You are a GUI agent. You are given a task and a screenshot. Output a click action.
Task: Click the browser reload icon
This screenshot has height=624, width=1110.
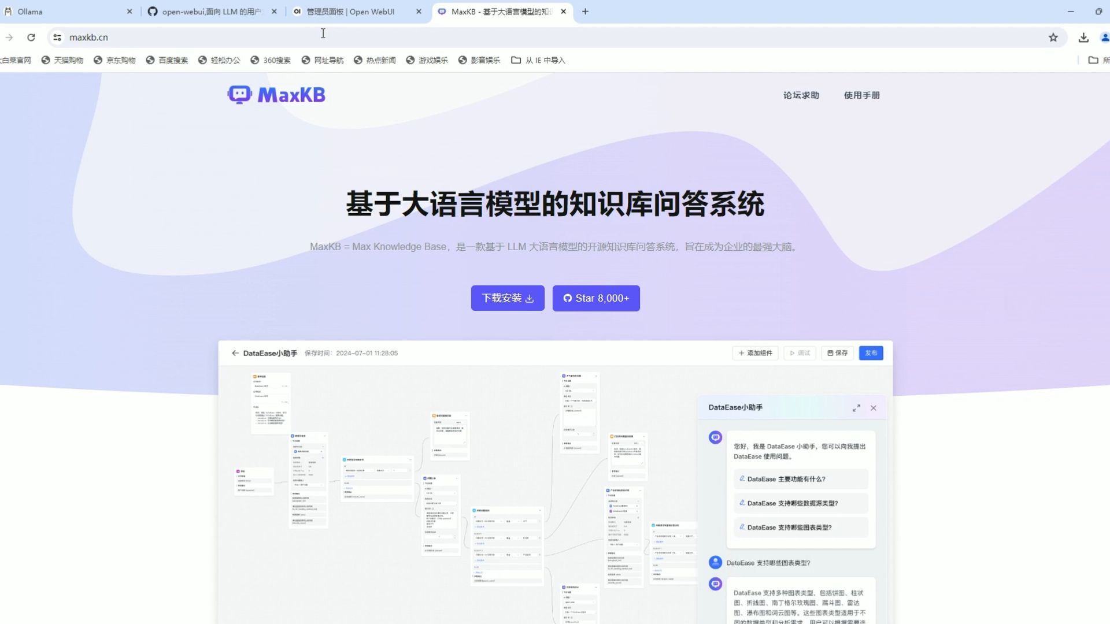(x=31, y=38)
